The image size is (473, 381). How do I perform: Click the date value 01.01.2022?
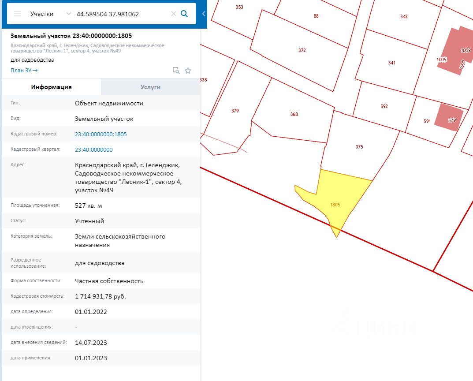[91, 312]
